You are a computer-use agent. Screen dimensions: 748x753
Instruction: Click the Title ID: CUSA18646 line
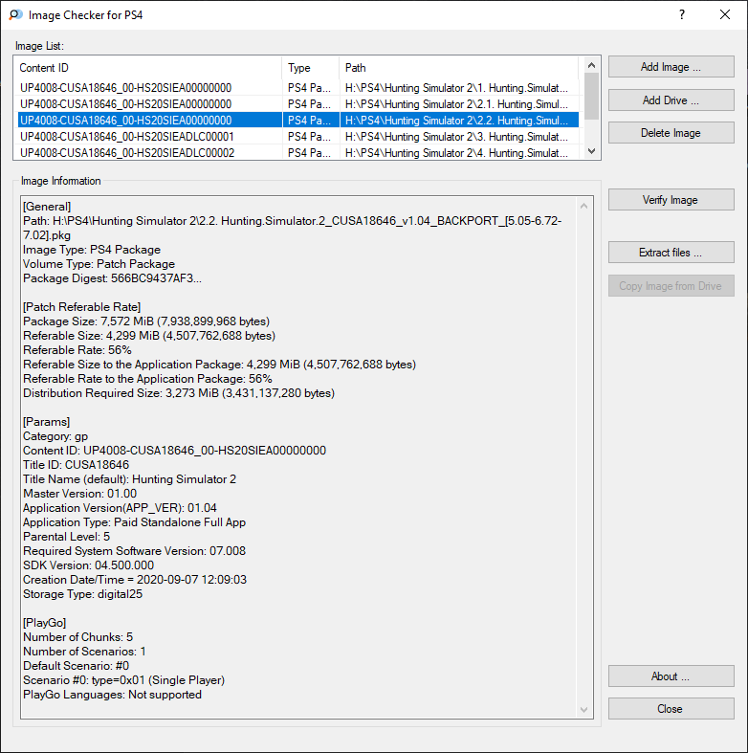click(x=76, y=465)
